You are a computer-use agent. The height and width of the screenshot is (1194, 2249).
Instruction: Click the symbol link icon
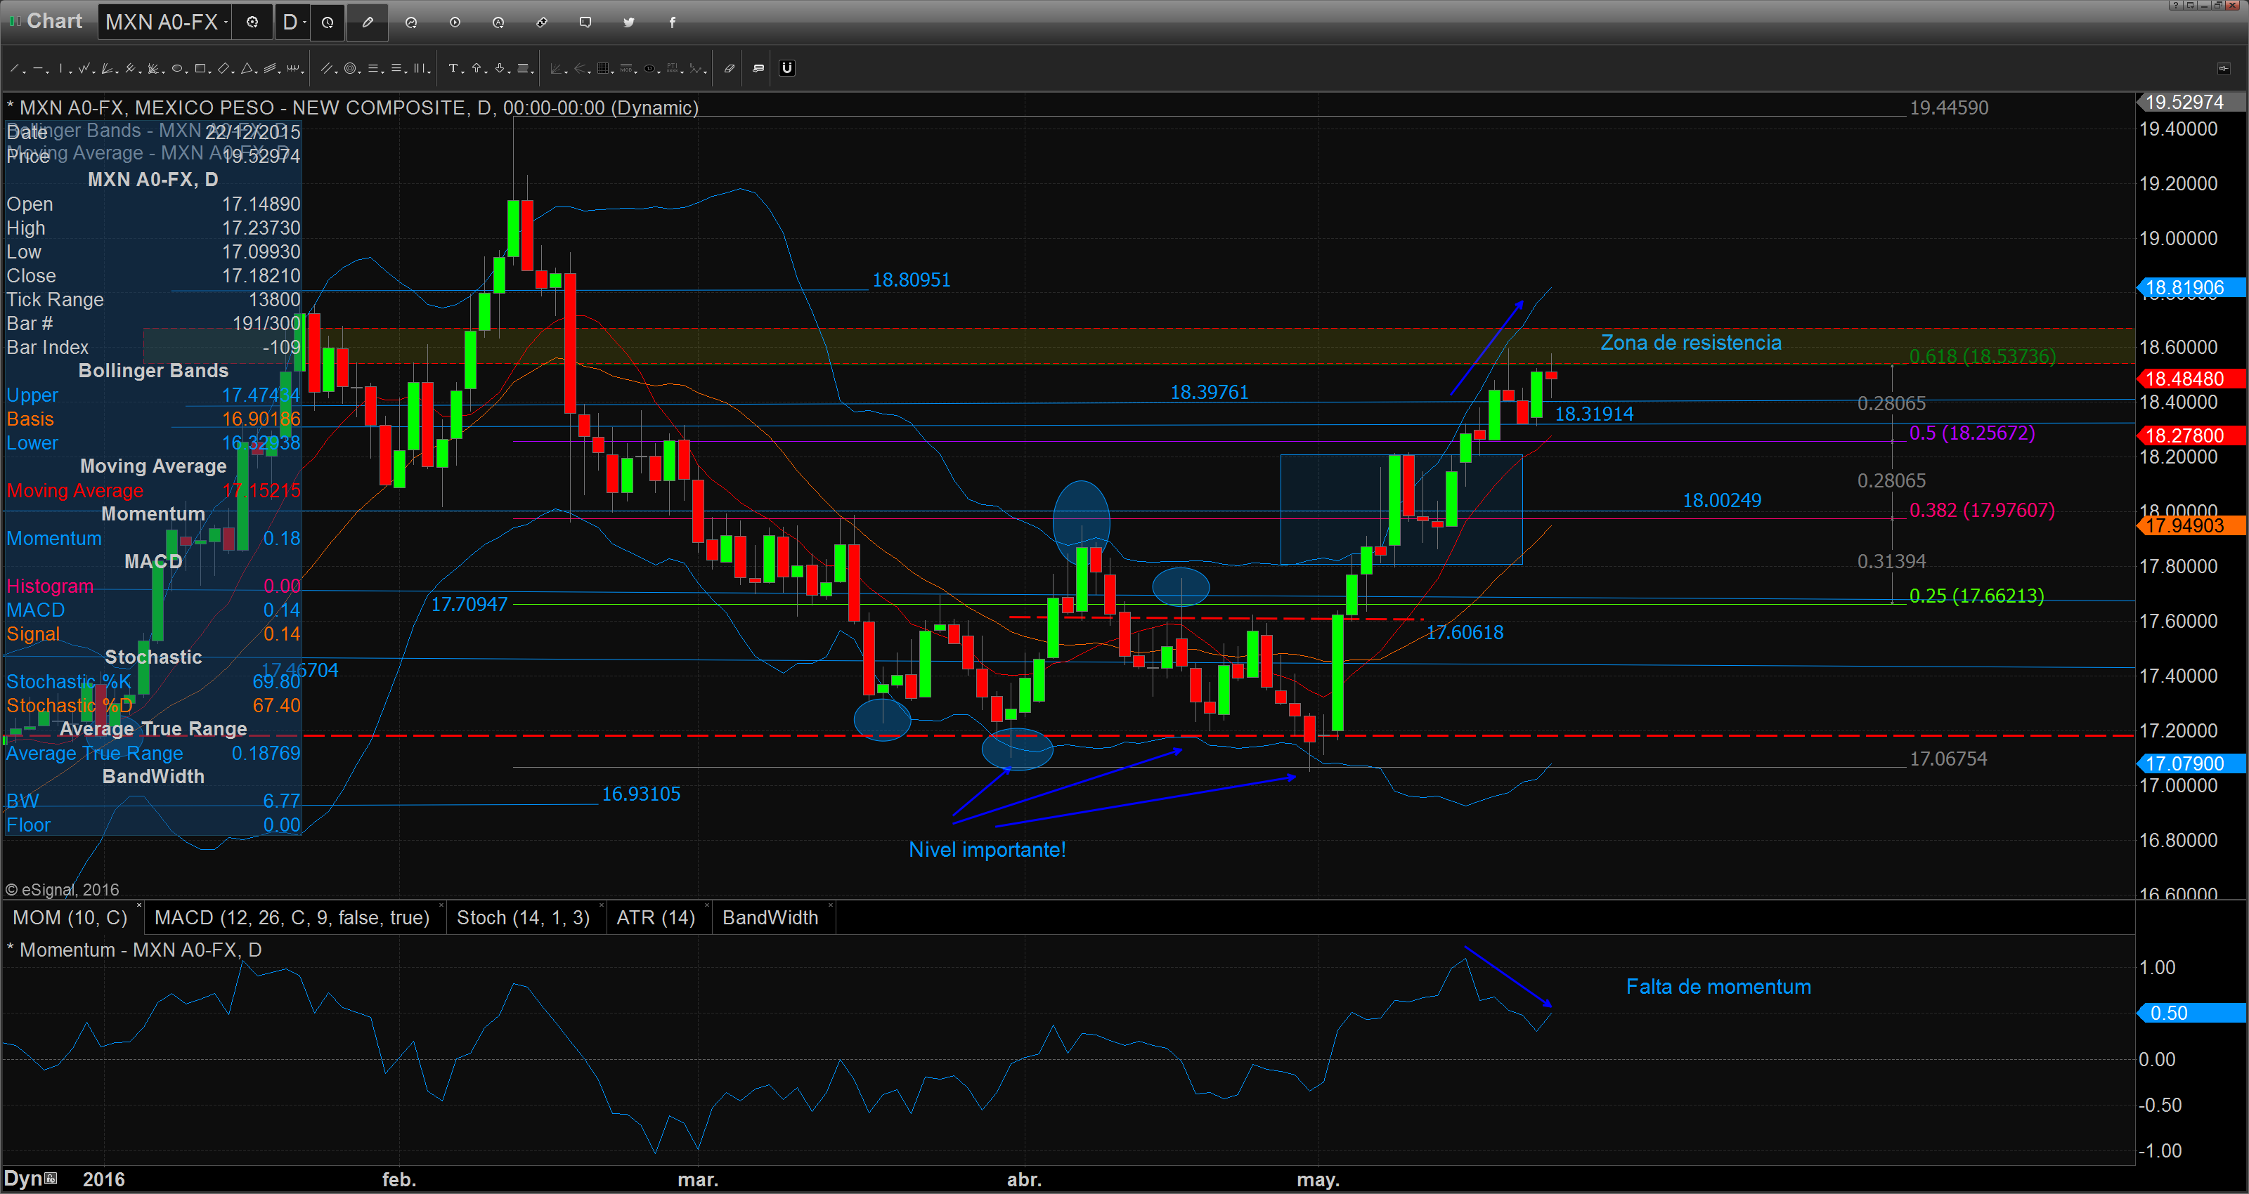542,22
